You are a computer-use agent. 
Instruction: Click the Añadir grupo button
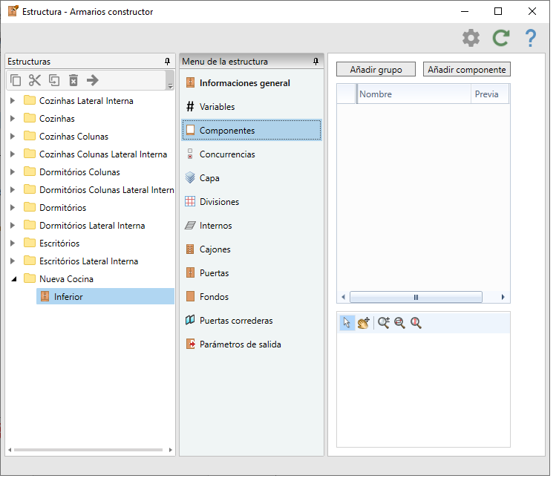(376, 69)
